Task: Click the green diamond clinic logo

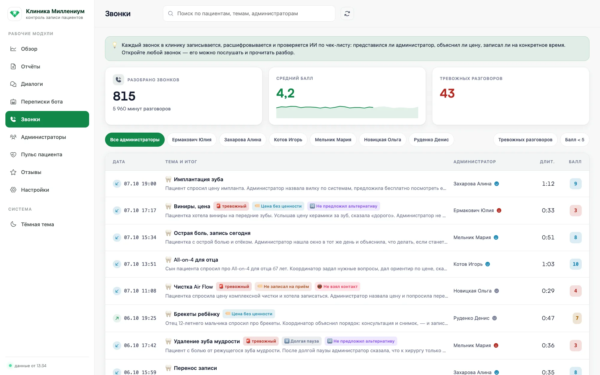Action: coord(15,14)
